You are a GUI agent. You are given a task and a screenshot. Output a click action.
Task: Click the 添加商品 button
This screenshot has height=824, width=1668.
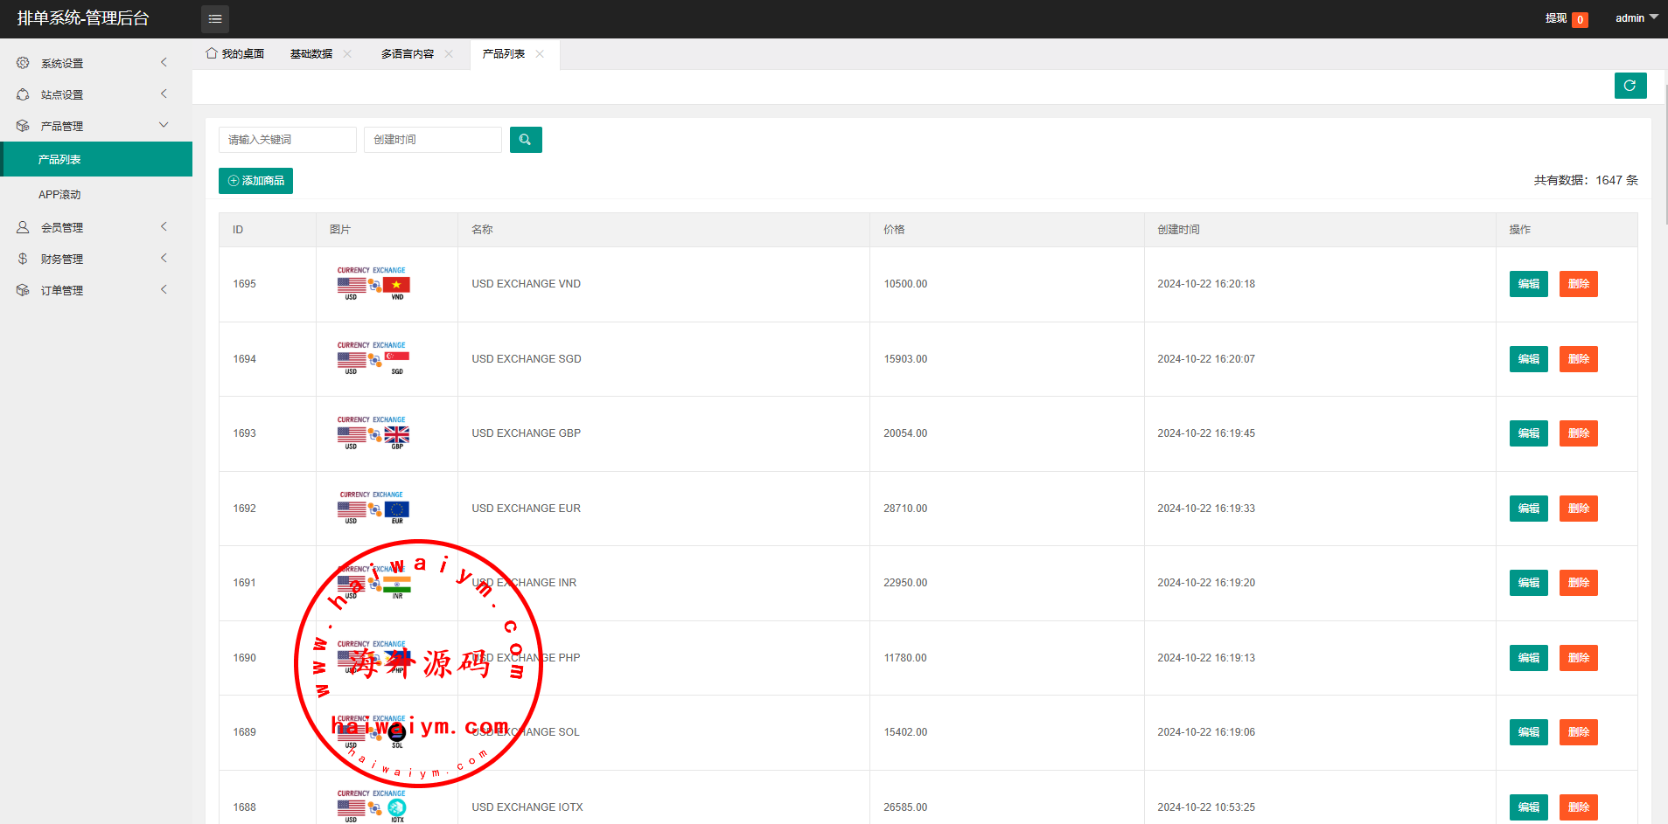[255, 181]
